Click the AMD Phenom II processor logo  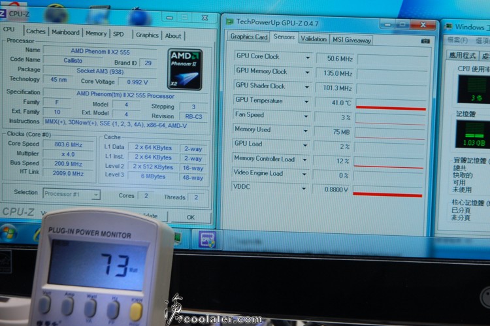[x=185, y=69]
